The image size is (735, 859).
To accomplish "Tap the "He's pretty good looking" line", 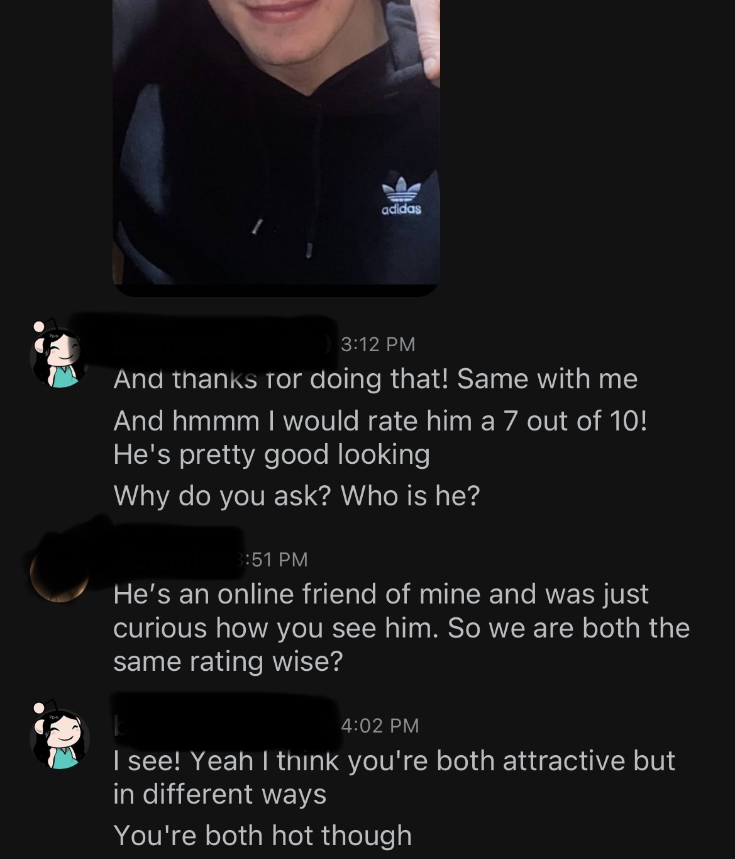I will pos(272,454).
